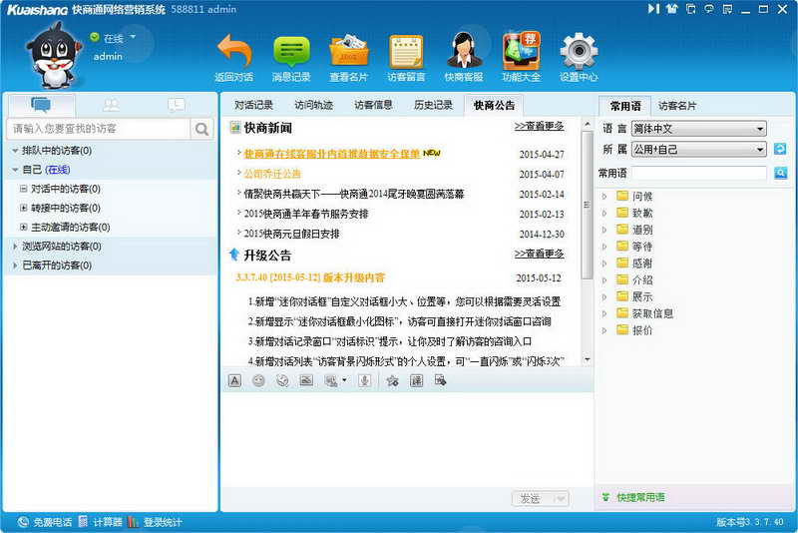The image size is (798, 533).
Task: Click the screenshot capture icon
Action: 331,380
